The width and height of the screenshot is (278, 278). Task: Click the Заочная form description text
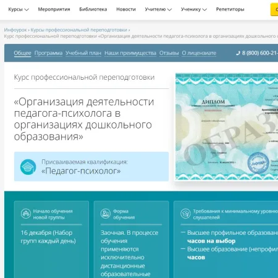(129, 253)
